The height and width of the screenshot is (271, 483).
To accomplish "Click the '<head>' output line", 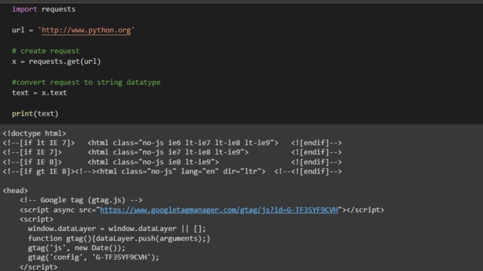I will [x=16, y=191].
